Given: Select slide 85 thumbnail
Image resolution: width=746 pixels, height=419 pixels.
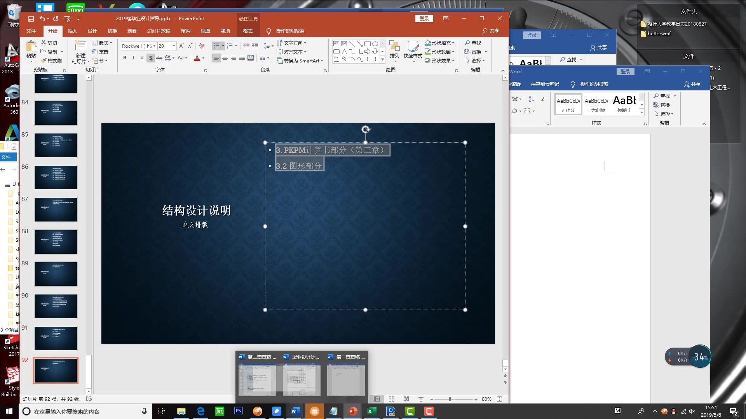Looking at the screenshot, I should point(56,145).
